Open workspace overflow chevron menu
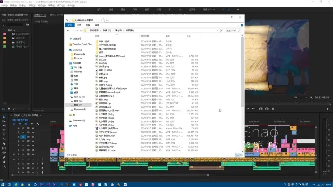Screen dimensions: 333x187 (x=238, y=10)
